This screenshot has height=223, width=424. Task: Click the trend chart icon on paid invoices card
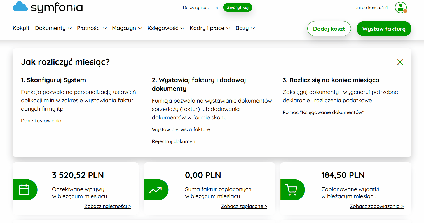(155, 190)
